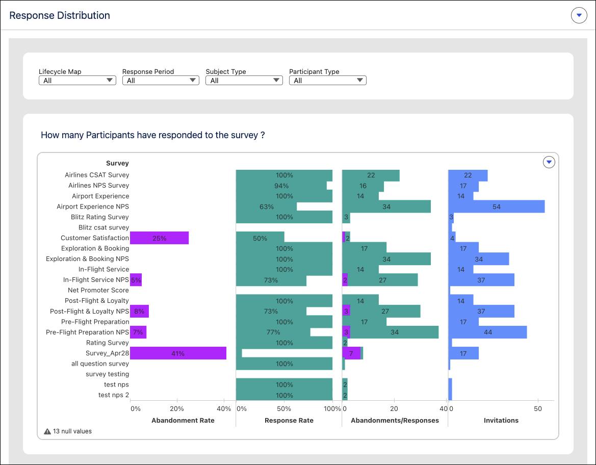Select the Airport Experience NPS label
This screenshot has width=596, height=465.
point(93,206)
